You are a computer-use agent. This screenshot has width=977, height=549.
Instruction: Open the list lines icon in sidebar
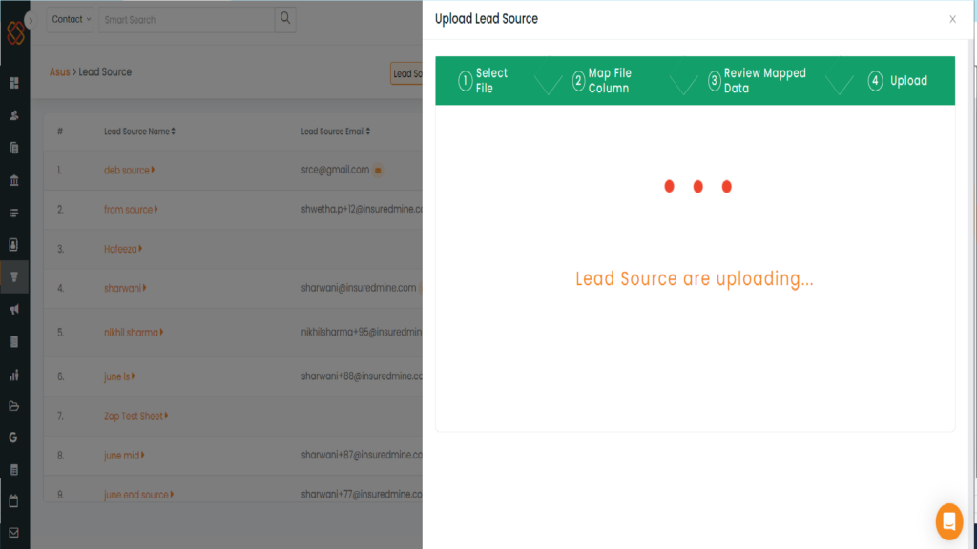(x=14, y=213)
